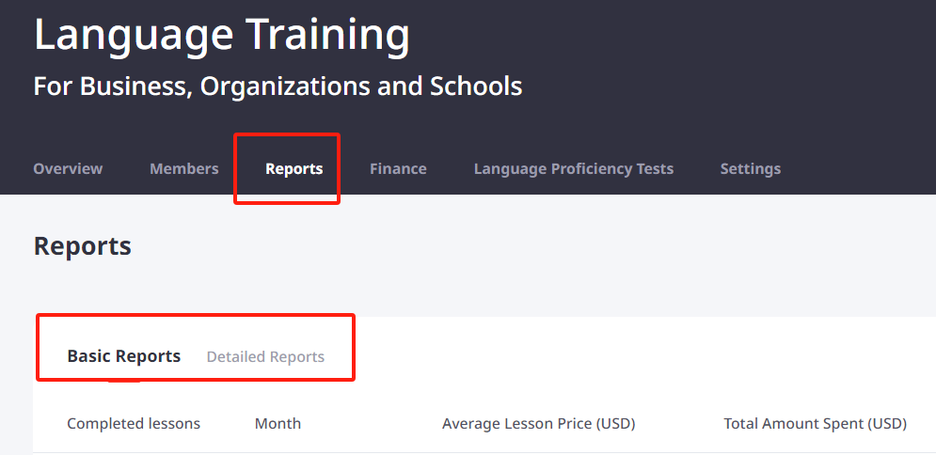The image size is (936, 455).
Task: Click the For Business, Organizations and Schools subtitle
Action: (x=278, y=86)
